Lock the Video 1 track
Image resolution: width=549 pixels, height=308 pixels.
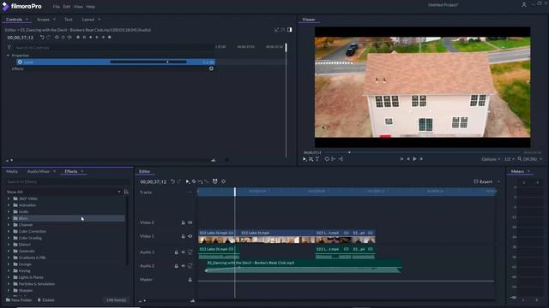[x=183, y=236]
